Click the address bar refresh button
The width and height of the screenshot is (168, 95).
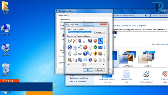pos(148,16)
